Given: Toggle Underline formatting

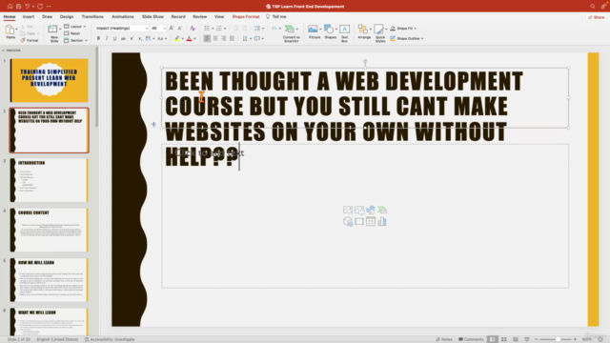Looking at the screenshot, I should pos(114,38).
